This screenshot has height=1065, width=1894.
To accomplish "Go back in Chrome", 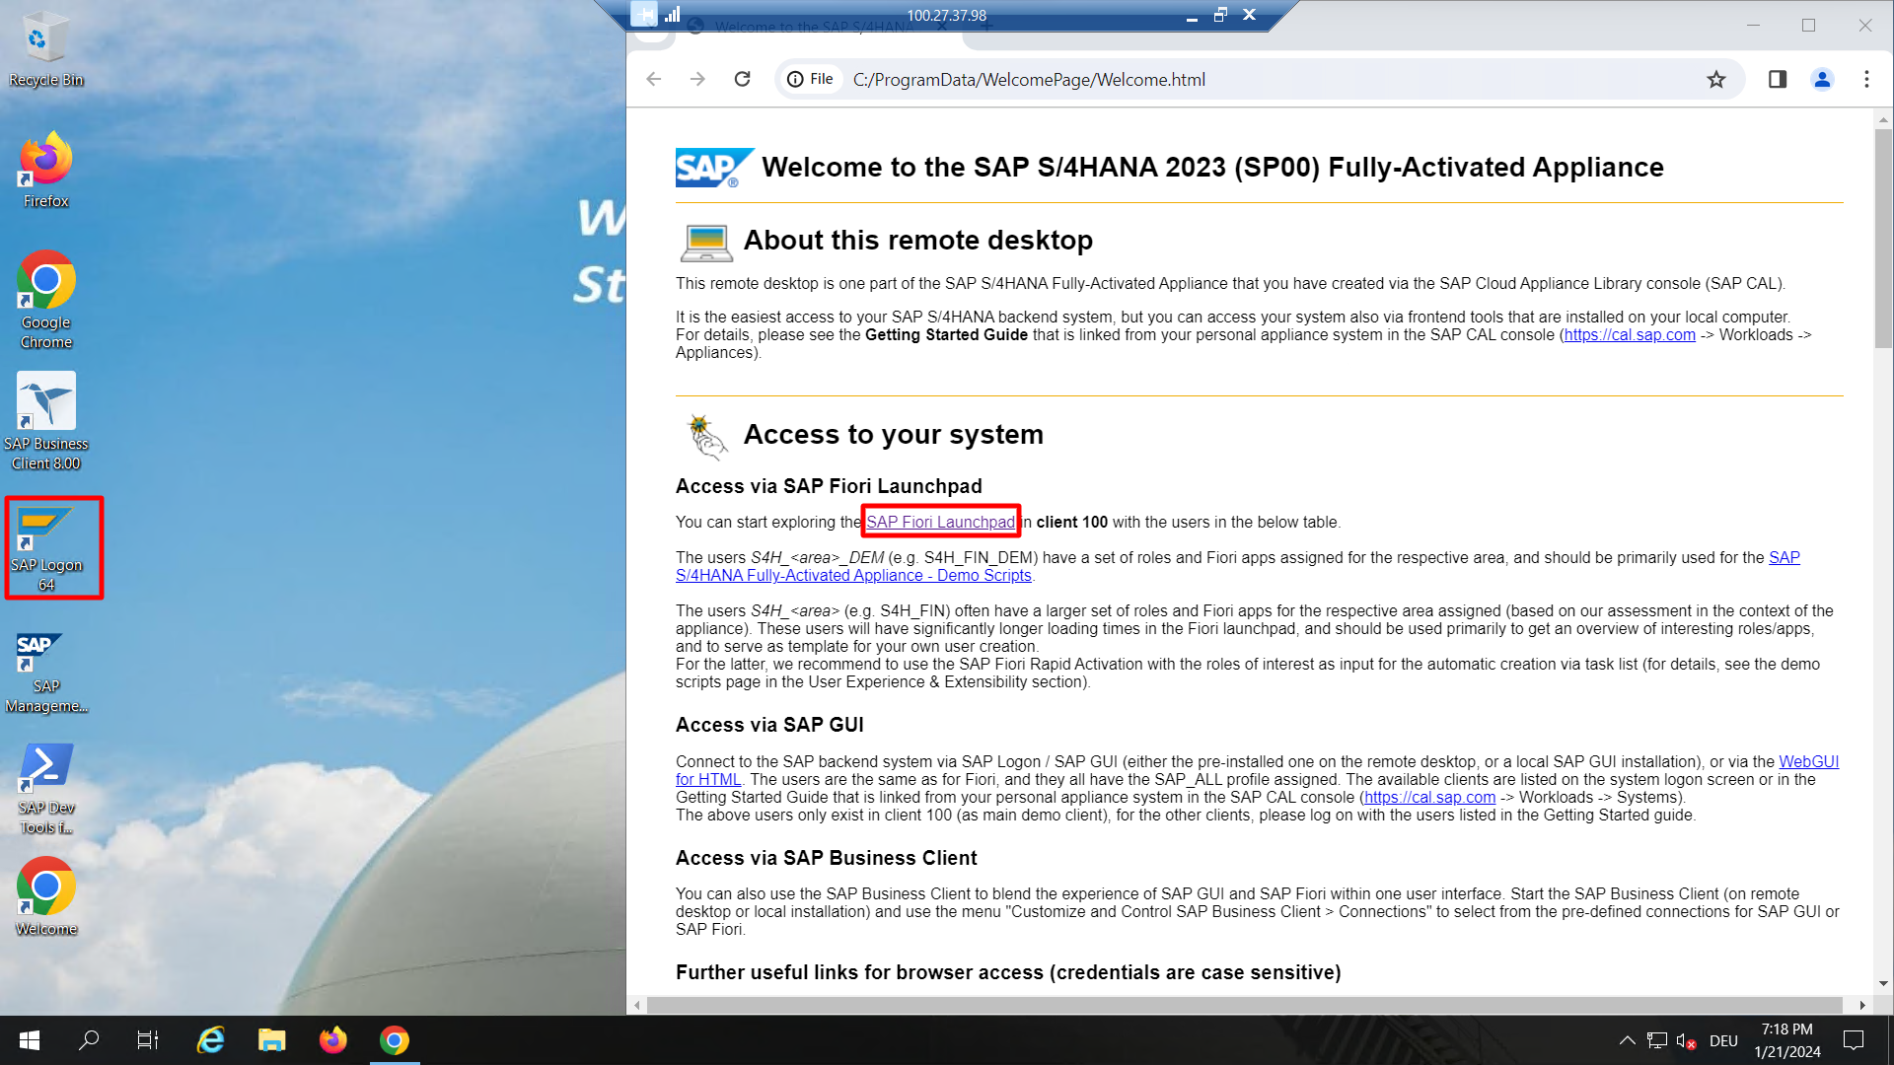I will click(654, 79).
